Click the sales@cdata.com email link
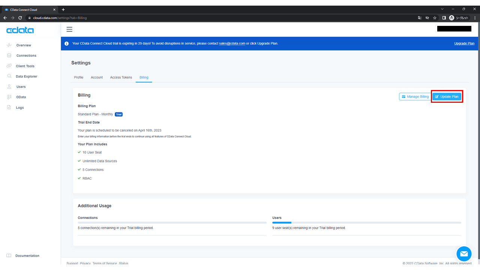The height and width of the screenshot is (270, 480). pyautogui.click(x=232, y=43)
